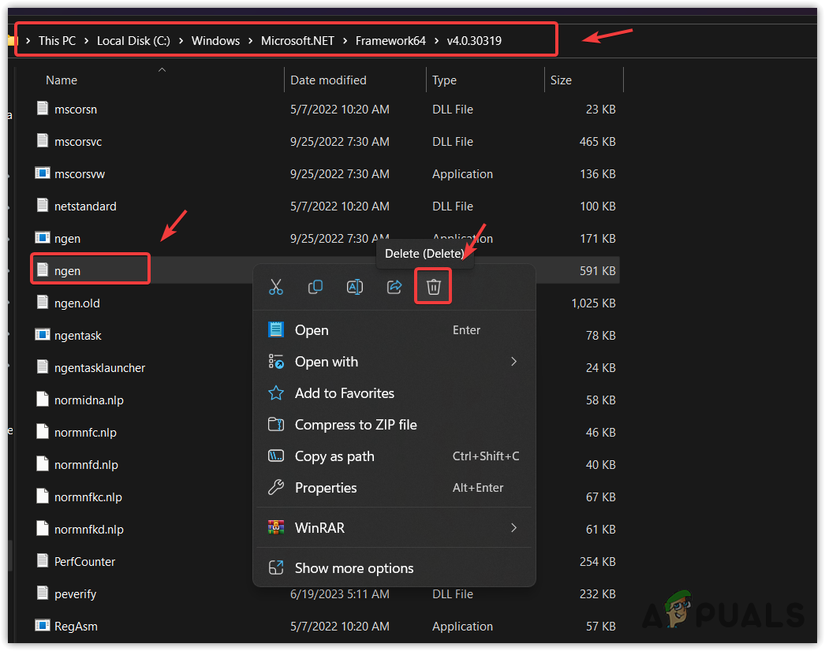The image size is (825, 651).
Task: Open the WinRAR submenu entry
Action: pos(394,527)
